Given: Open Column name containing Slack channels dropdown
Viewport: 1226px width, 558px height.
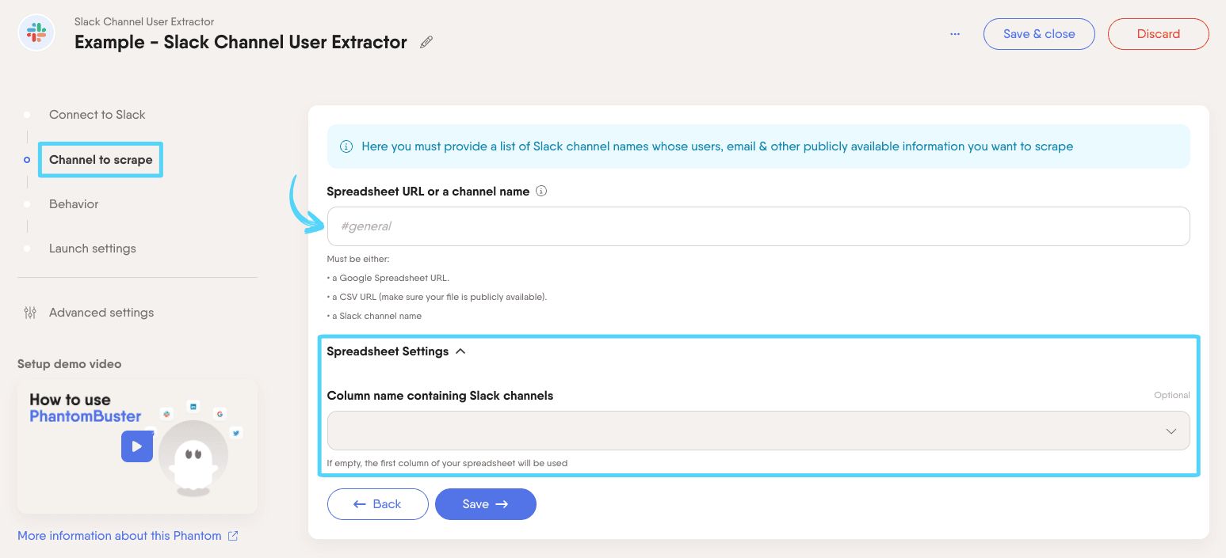Looking at the screenshot, I should (758, 431).
